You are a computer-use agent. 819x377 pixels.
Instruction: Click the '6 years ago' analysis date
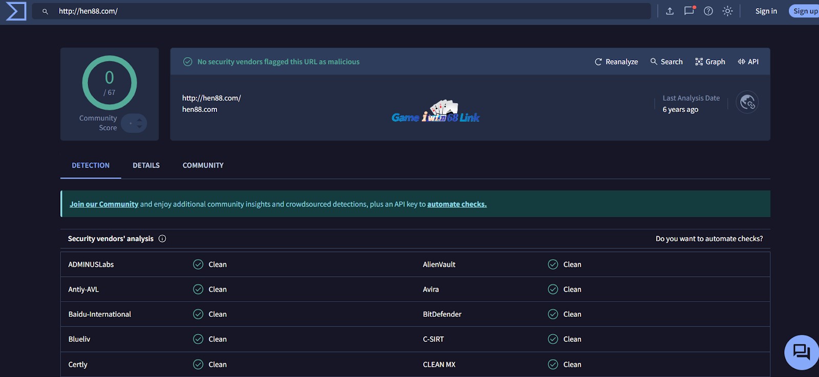(680, 109)
